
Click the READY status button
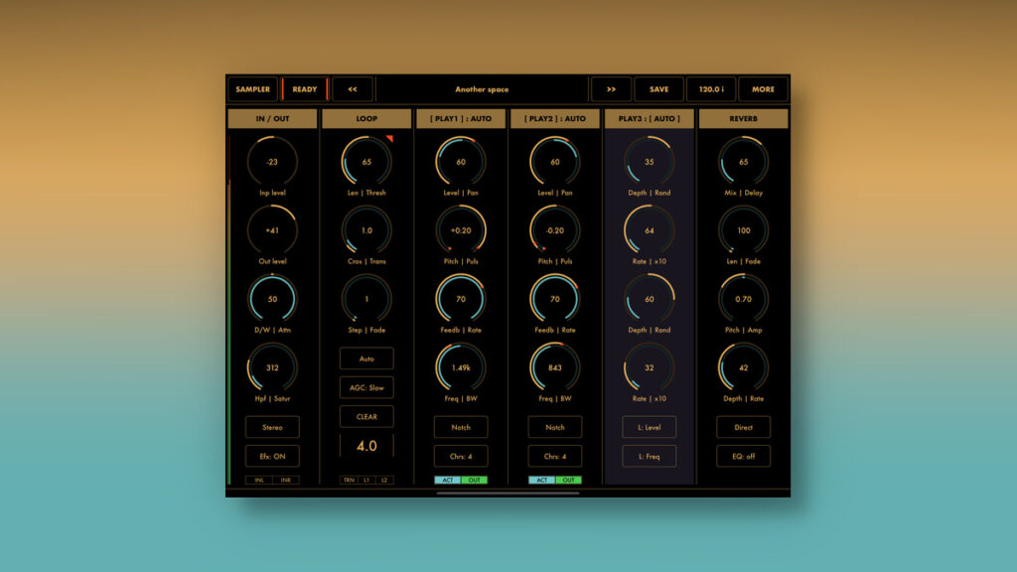(x=305, y=88)
